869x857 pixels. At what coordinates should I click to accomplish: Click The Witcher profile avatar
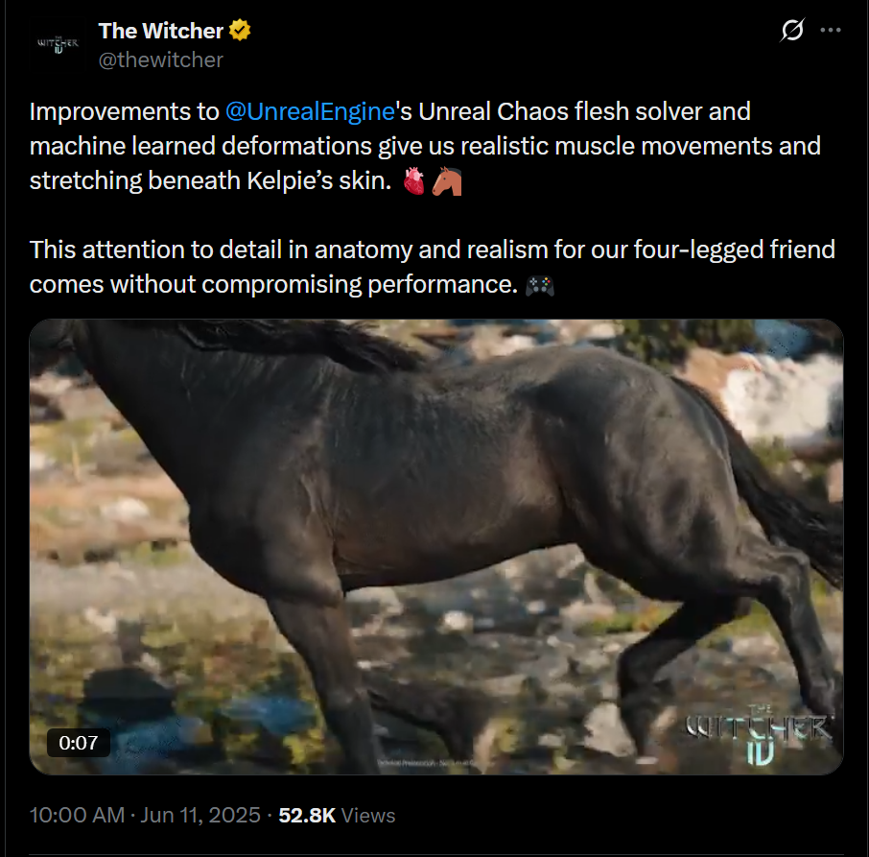click(x=57, y=44)
